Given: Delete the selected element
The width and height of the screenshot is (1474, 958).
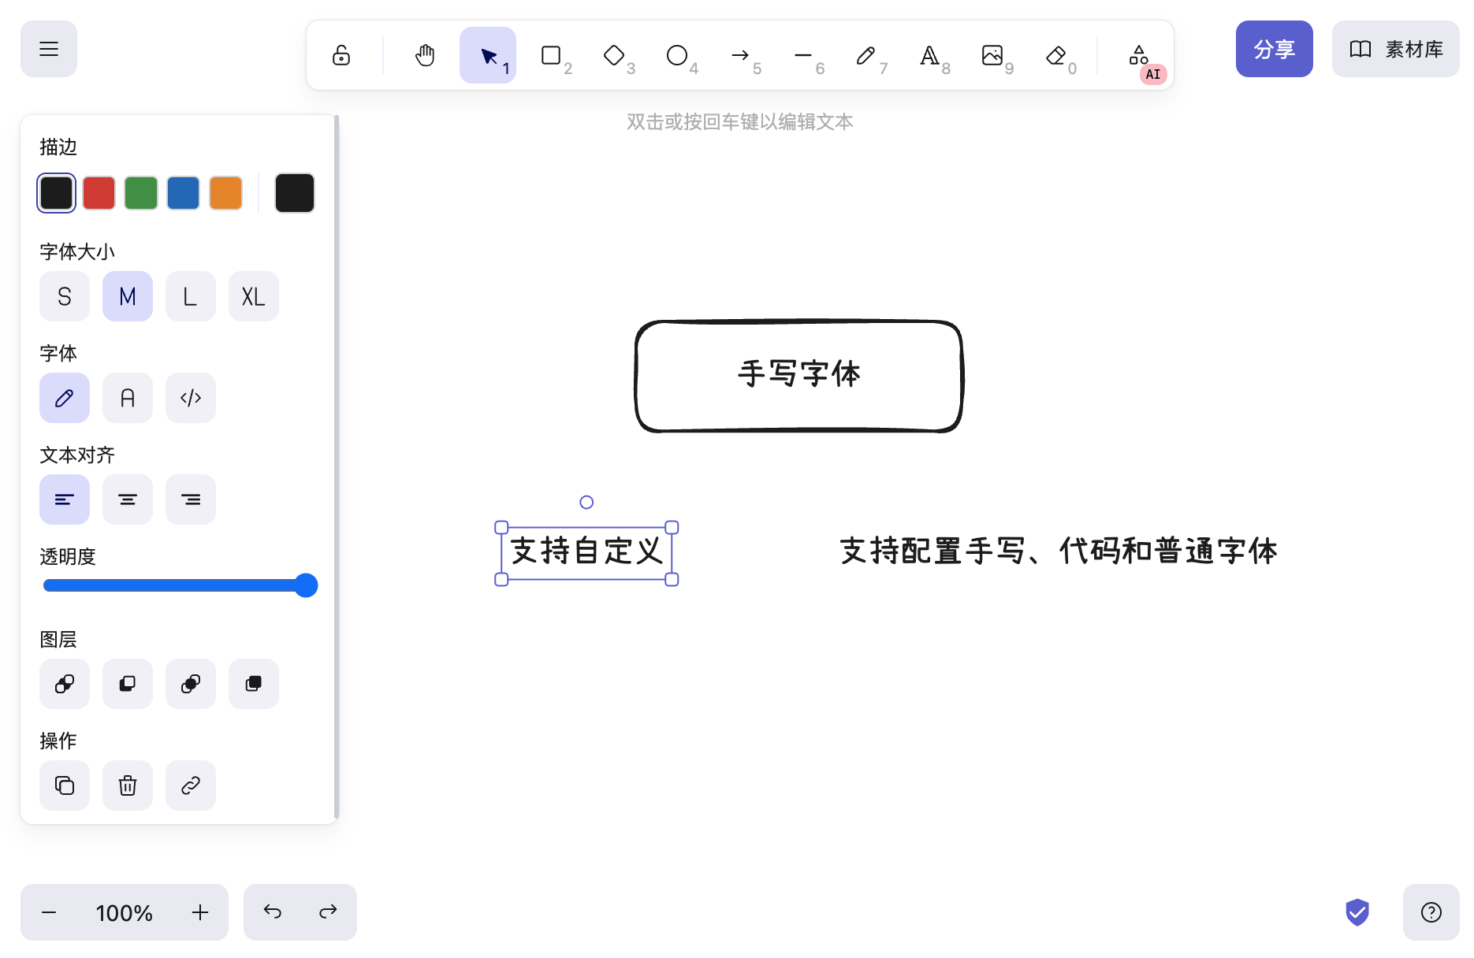Looking at the screenshot, I should tap(128, 785).
